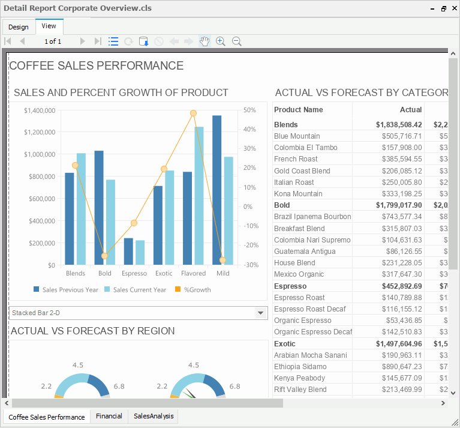
Task: Click the next page arrow
Action: pos(83,41)
